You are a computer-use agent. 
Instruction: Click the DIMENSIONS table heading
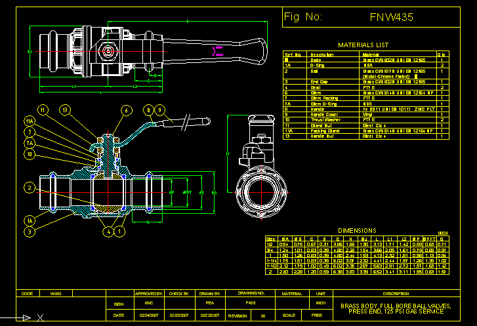click(x=357, y=230)
